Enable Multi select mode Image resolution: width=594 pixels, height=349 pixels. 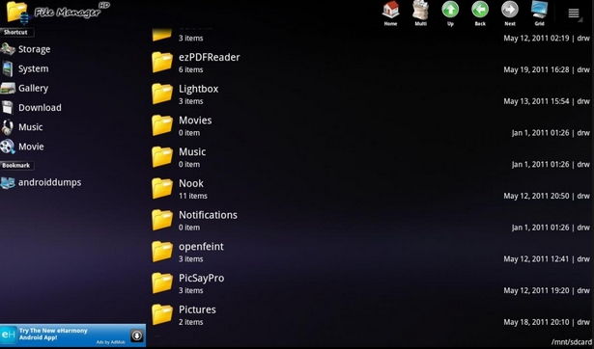click(420, 13)
